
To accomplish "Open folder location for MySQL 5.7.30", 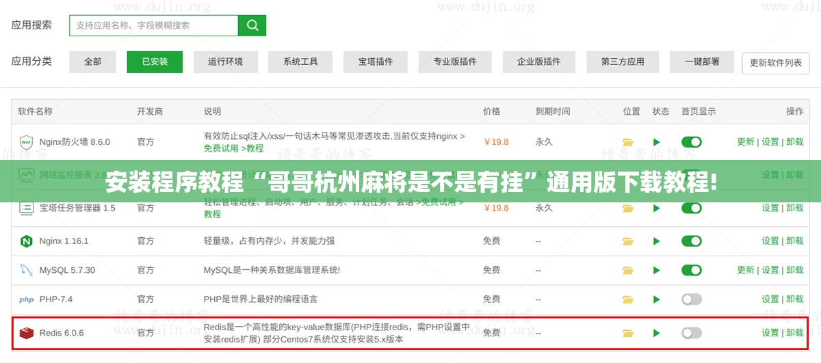I will (628, 270).
